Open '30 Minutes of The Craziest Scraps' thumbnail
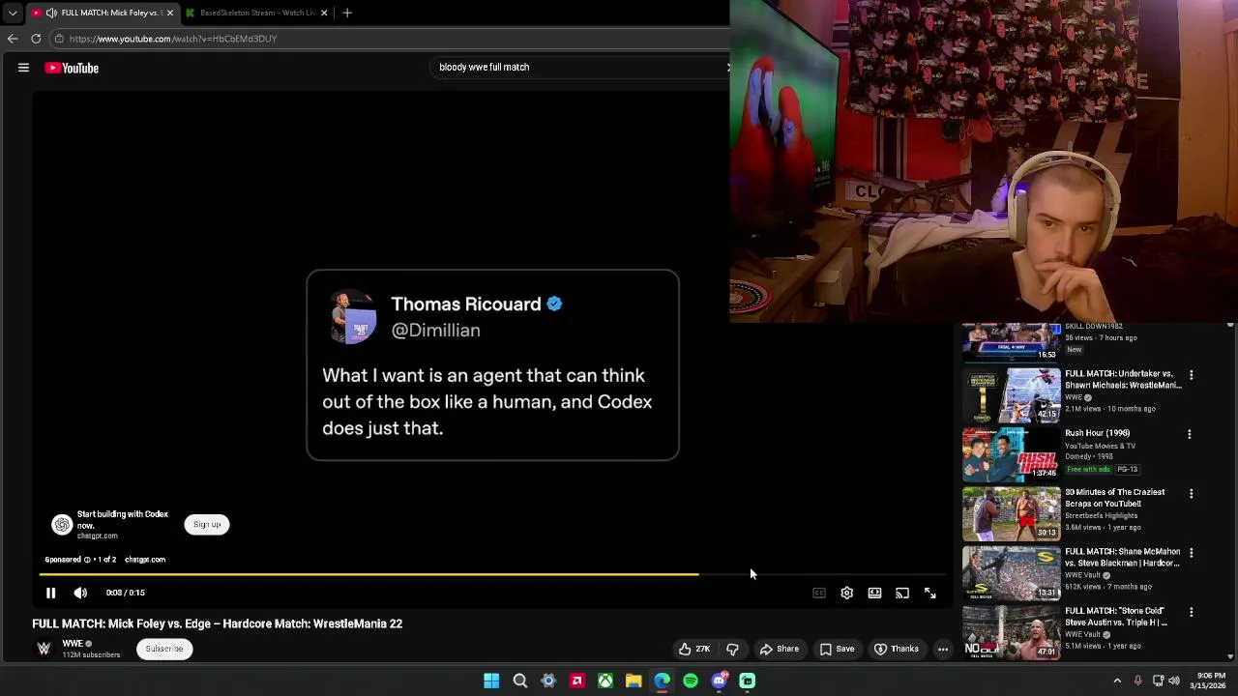This screenshot has width=1238, height=696. point(1012,513)
